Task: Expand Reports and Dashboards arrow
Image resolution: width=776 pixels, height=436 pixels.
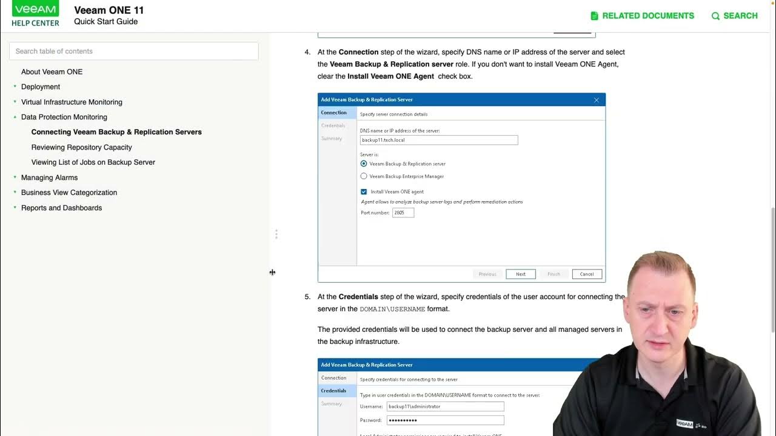Action: (15, 208)
